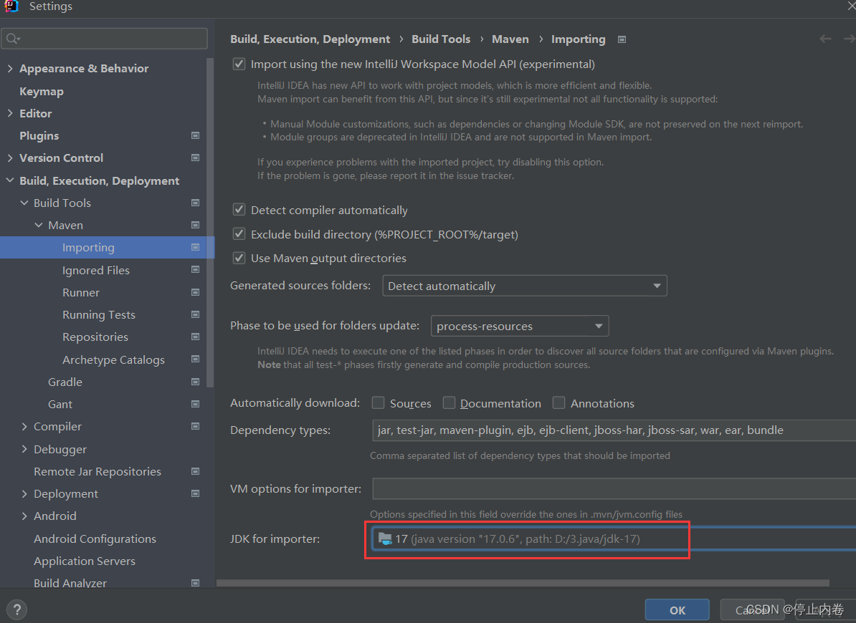Enable automatic download of Documentation

[x=449, y=402]
